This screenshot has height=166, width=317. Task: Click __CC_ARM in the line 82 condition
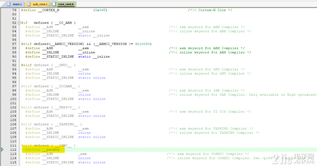point(63,23)
